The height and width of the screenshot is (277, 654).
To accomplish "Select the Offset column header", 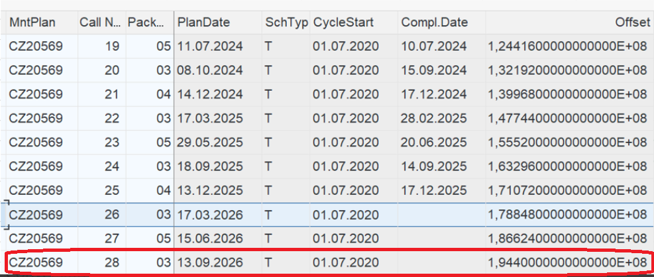I will coord(631,23).
